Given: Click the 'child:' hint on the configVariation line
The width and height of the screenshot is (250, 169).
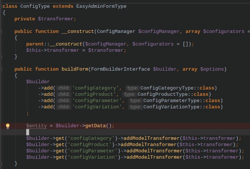Looking at the screenshot, I should 64,107.
